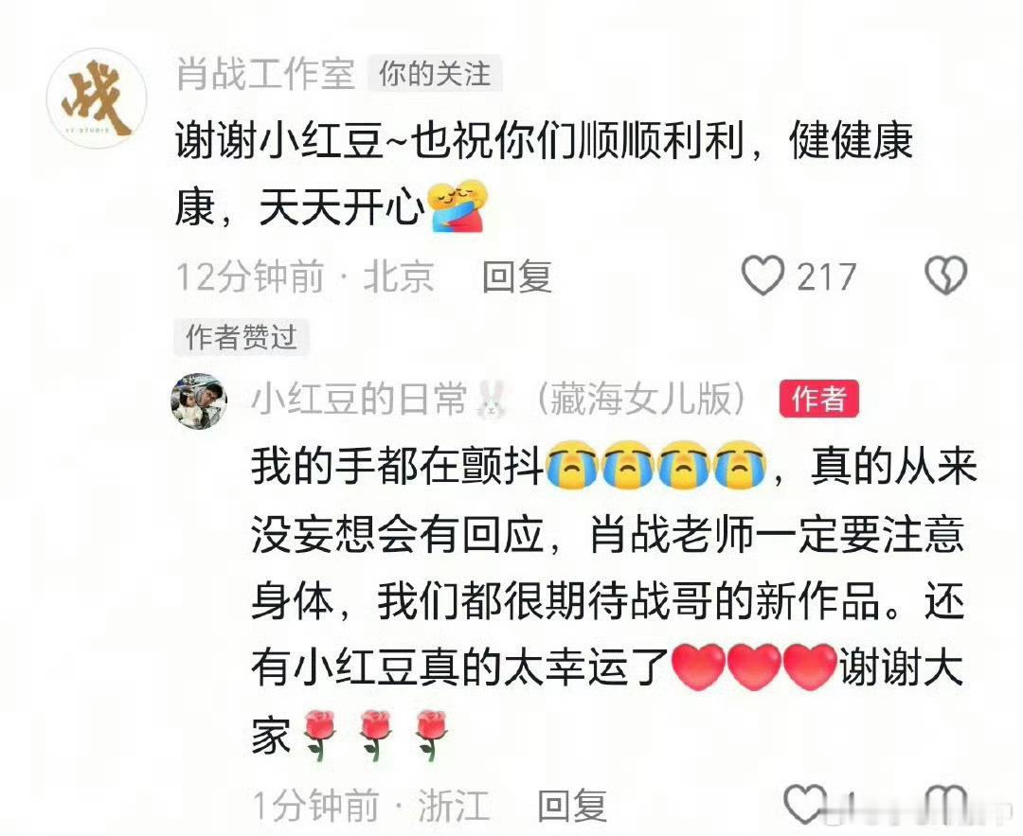Like the 小红豆的日常 reply heart
The height and width of the screenshot is (836, 1023).
click(x=804, y=804)
